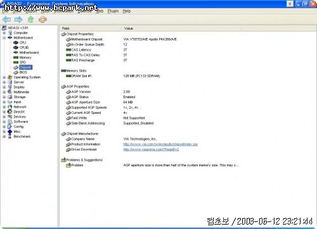Image resolution: width=317 pixels, height=229 pixels.
Task: Select the In-Order Queue Depth row
Action: point(150,44)
